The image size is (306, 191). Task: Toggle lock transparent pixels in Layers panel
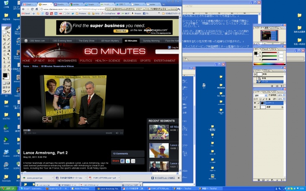click(260, 99)
